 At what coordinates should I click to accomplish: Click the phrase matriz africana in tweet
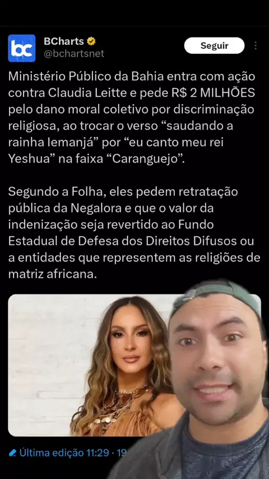52,274
